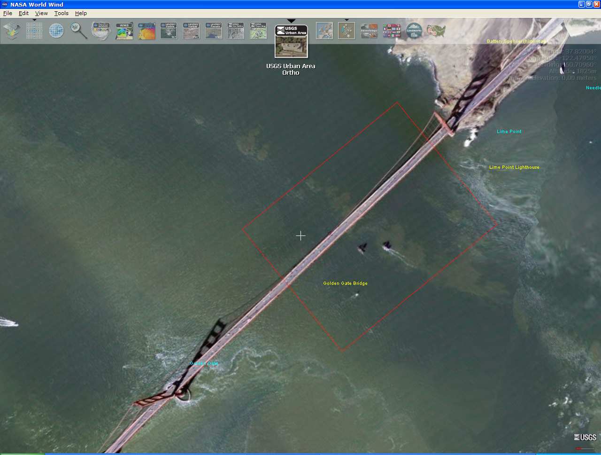Toggle the political boundaries map icon
The width and height of the screenshot is (601, 455).
pos(324,31)
